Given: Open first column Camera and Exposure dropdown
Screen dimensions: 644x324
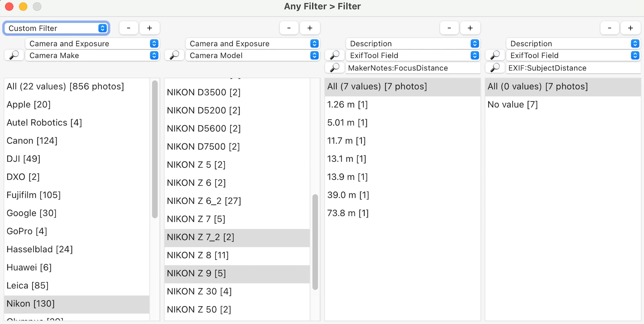Looking at the screenshot, I should 92,43.
